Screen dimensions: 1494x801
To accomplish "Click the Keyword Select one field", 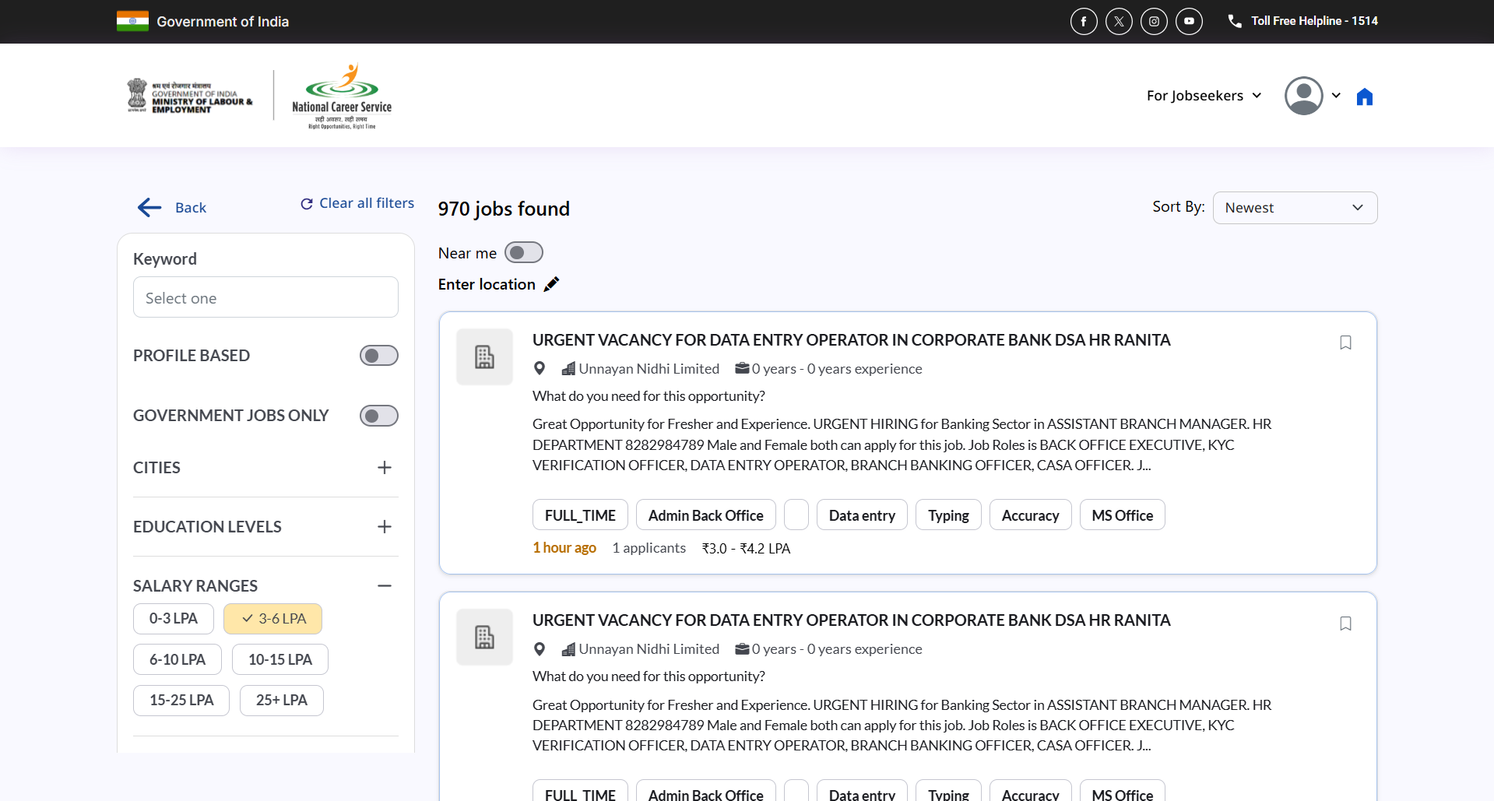I will pyautogui.click(x=265, y=297).
